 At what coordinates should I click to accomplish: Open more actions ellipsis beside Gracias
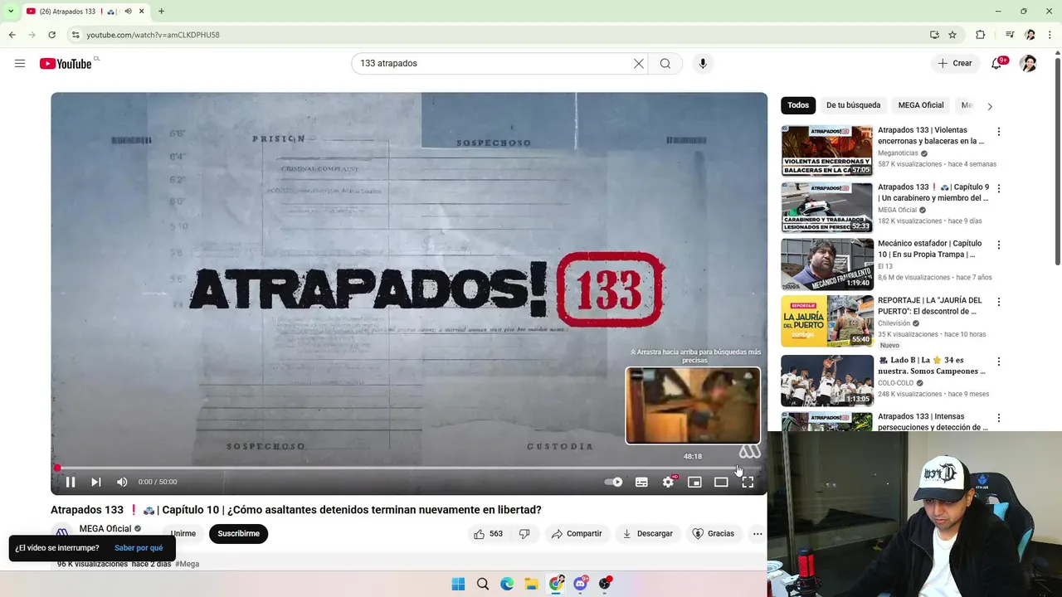(758, 534)
